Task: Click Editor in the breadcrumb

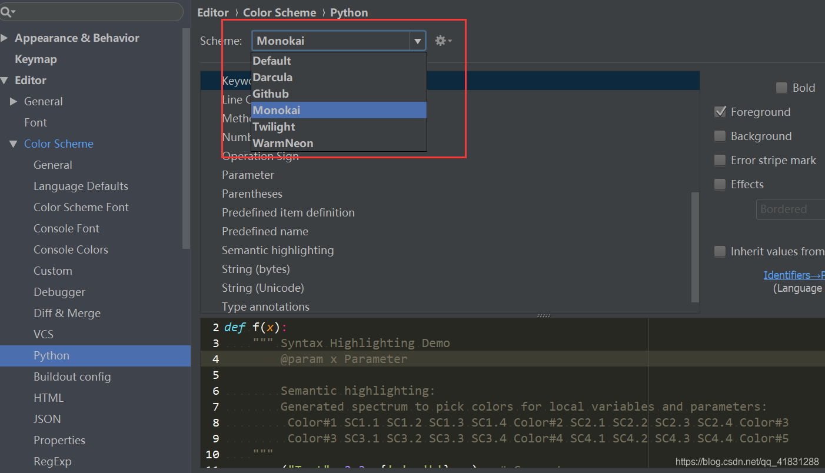Action: 213,12
